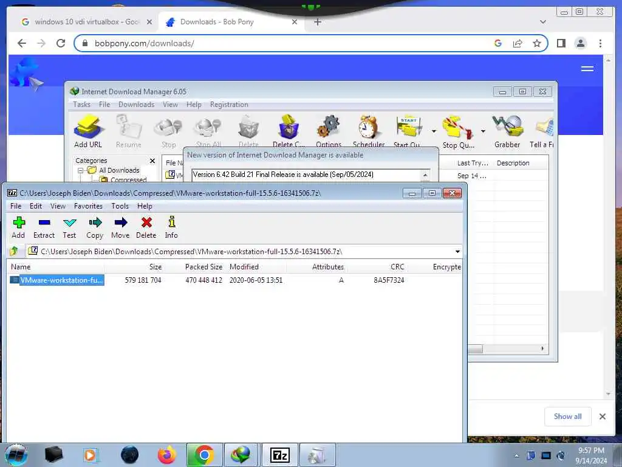Open Registration menu in IDM
This screenshot has height=467, width=622.
229,105
